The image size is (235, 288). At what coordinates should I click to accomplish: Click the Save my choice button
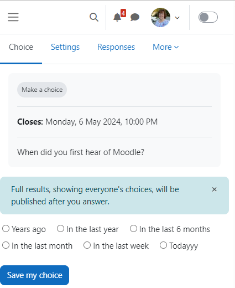point(34,275)
